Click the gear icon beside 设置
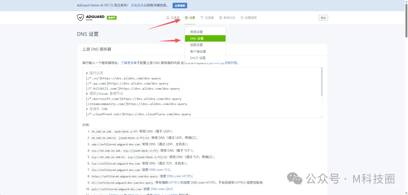The image size is (408, 195). tap(186, 18)
